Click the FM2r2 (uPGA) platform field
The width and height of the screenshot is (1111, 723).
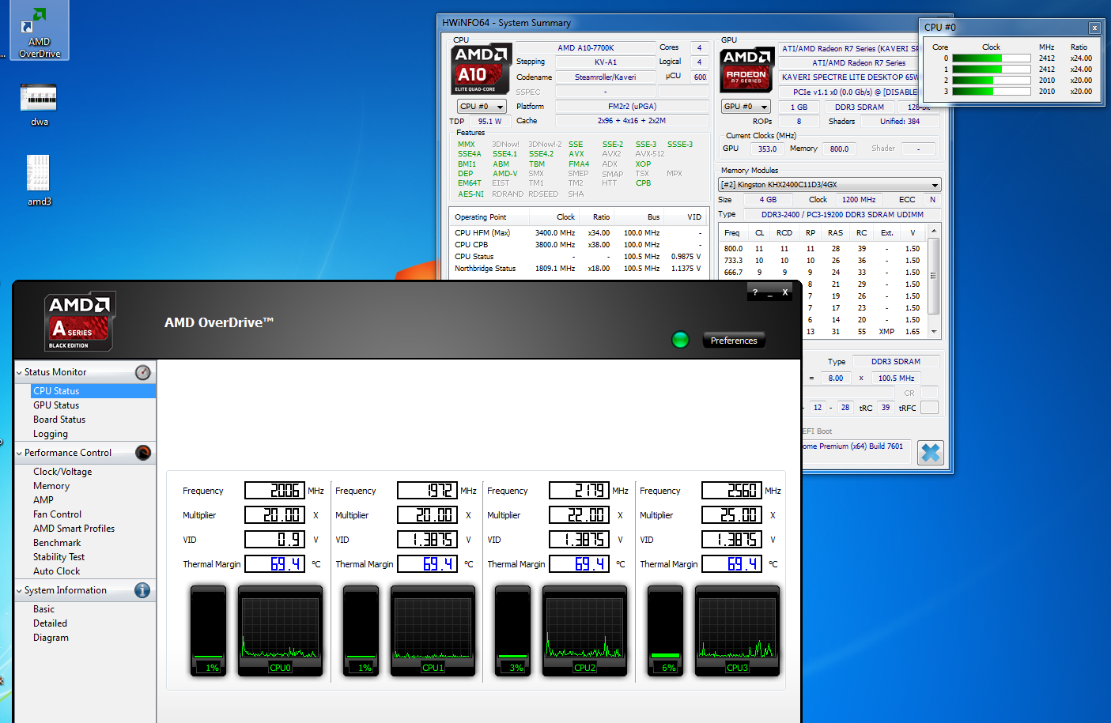coord(632,107)
